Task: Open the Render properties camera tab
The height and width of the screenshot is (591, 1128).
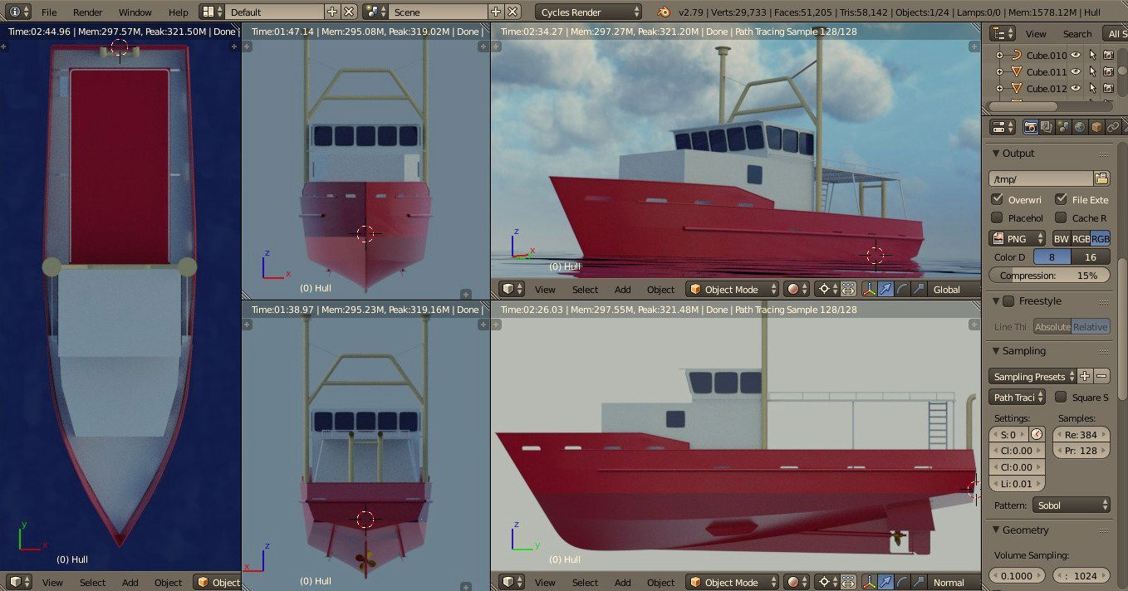Action: pyautogui.click(x=1030, y=127)
